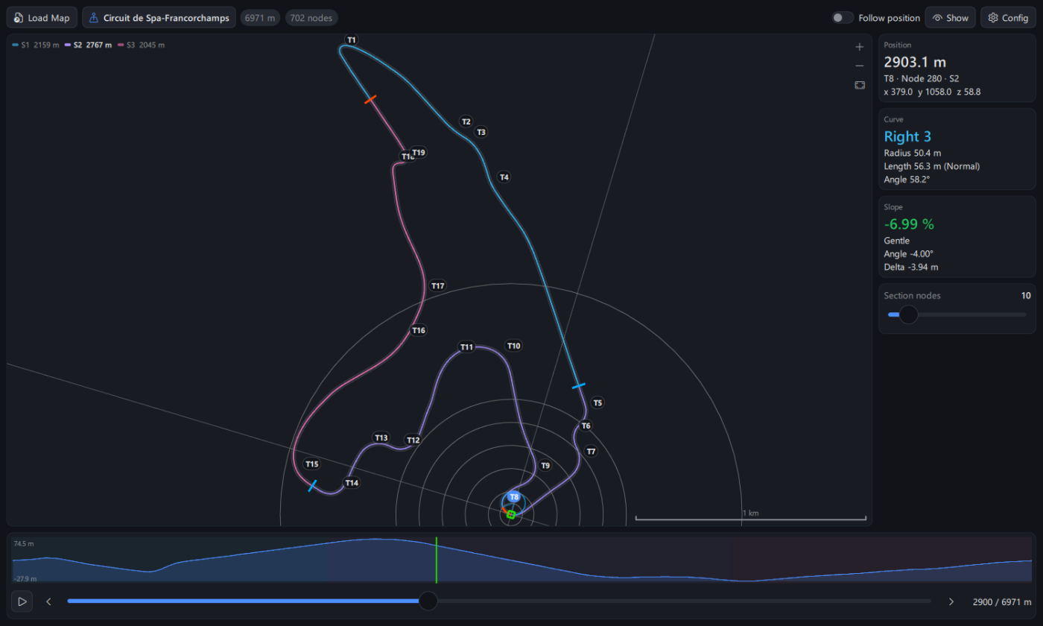
Task: Select the S2 sector legend entry
Action: [89, 45]
